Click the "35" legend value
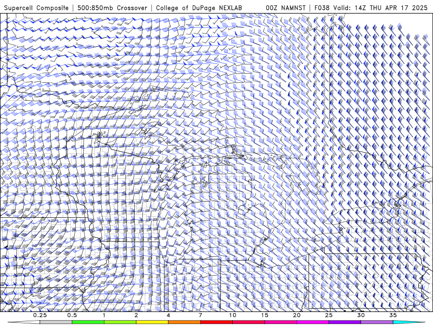The width and height of the screenshot is (433, 325). (x=393, y=315)
